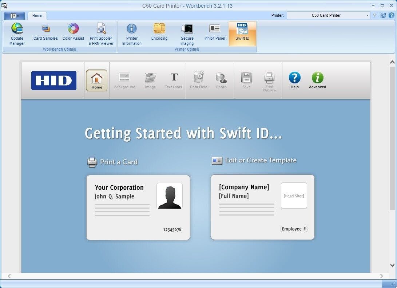
Task: Click the horizontal scrollbar right arrow
Action: point(381,276)
